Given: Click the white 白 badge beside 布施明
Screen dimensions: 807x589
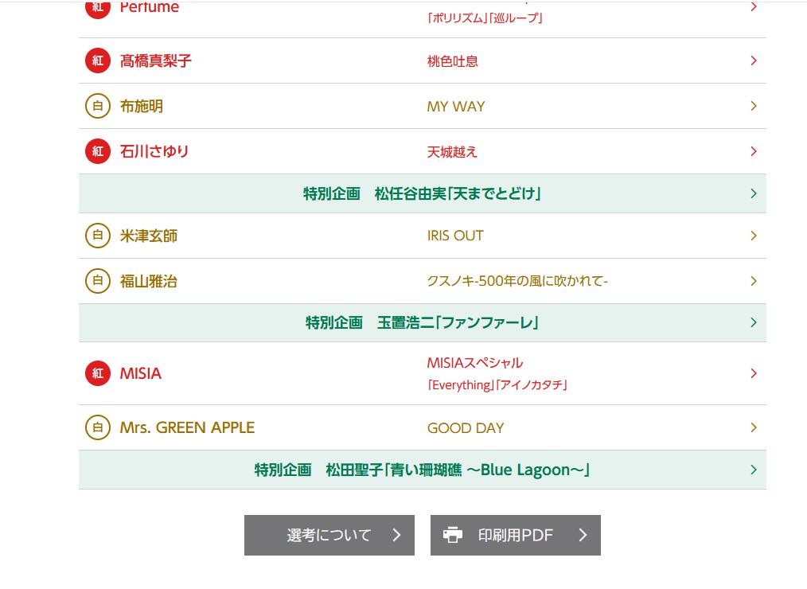Looking at the screenshot, I should pyautogui.click(x=98, y=106).
